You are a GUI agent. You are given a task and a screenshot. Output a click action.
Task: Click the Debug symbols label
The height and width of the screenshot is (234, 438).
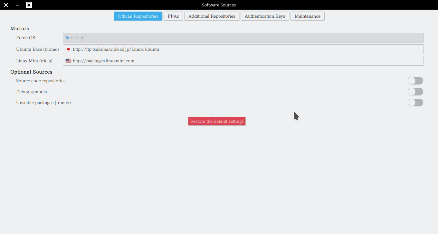32,92
